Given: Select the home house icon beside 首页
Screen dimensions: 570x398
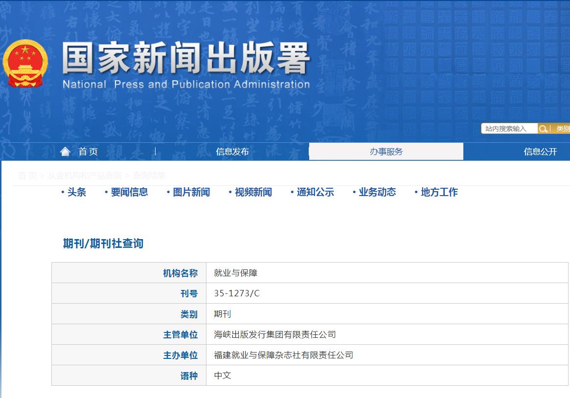Looking at the screenshot, I should coord(65,151).
